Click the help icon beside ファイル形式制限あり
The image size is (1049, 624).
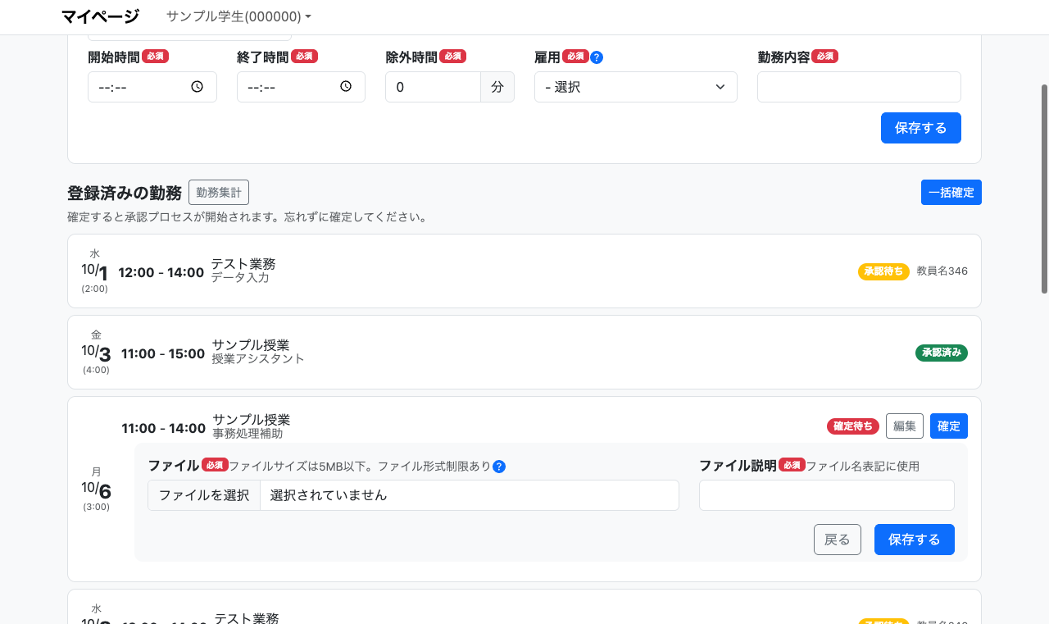click(499, 467)
